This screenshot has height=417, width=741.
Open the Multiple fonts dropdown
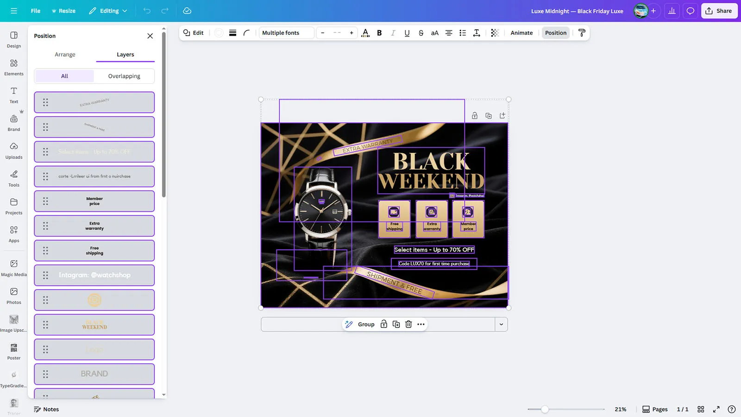point(286,33)
